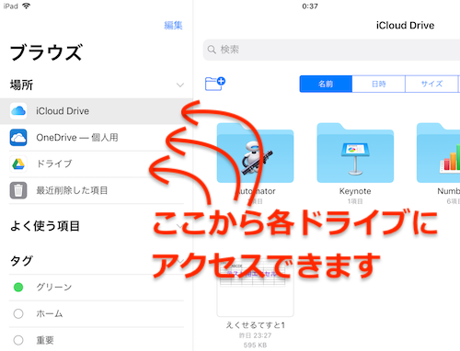Click the ブラウズ heading
The width and height of the screenshot is (460, 351).
pos(46,52)
